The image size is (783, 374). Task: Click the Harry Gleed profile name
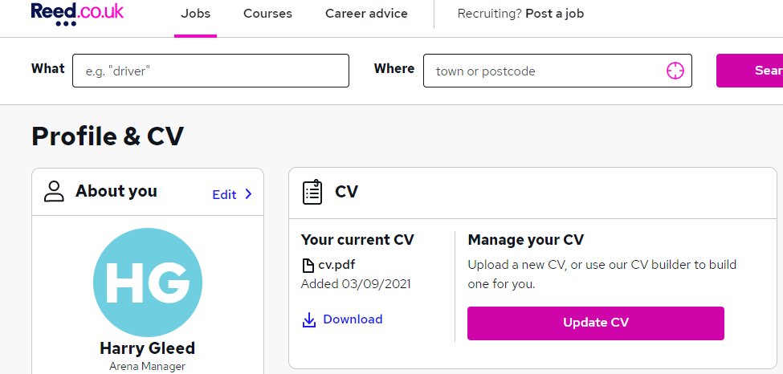coord(148,348)
